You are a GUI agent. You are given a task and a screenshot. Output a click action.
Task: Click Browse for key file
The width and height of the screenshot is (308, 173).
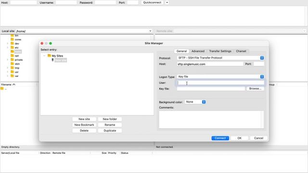pyautogui.click(x=256, y=88)
